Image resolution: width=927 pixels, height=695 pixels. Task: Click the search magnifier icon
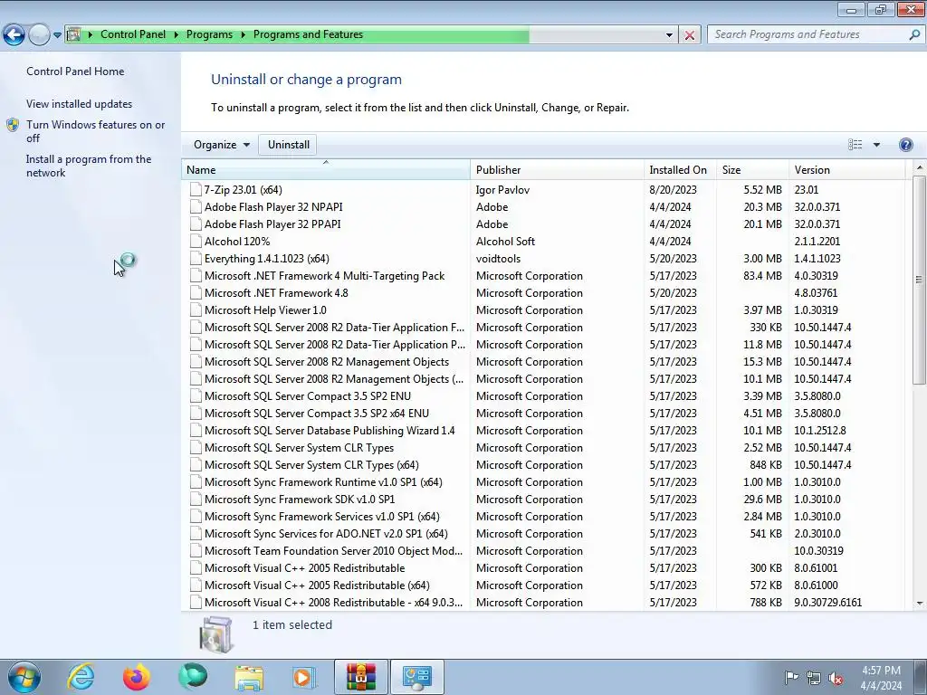(x=914, y=34)
